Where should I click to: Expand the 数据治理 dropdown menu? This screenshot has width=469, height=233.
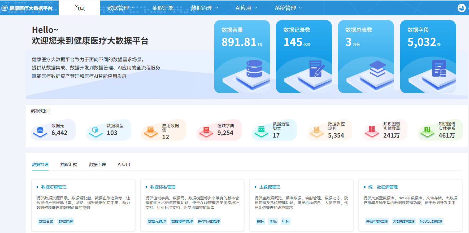coord(205,8)
